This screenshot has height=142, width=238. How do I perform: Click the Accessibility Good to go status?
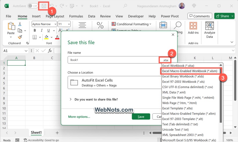point(41,140)
